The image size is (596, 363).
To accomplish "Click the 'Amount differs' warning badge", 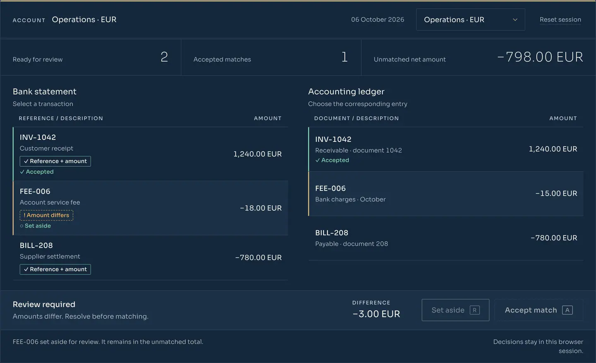I will (46, 215).
